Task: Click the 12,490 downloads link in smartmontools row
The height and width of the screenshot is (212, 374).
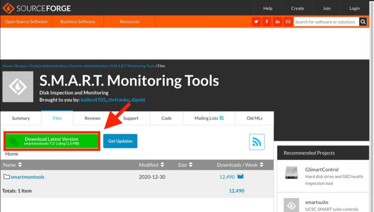Action: point(227,177)
